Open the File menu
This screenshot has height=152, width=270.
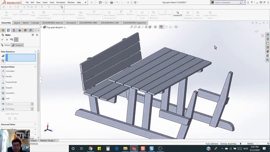pos(27,3)
